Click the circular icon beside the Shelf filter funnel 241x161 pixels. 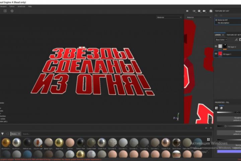click(x=7, y=134)
